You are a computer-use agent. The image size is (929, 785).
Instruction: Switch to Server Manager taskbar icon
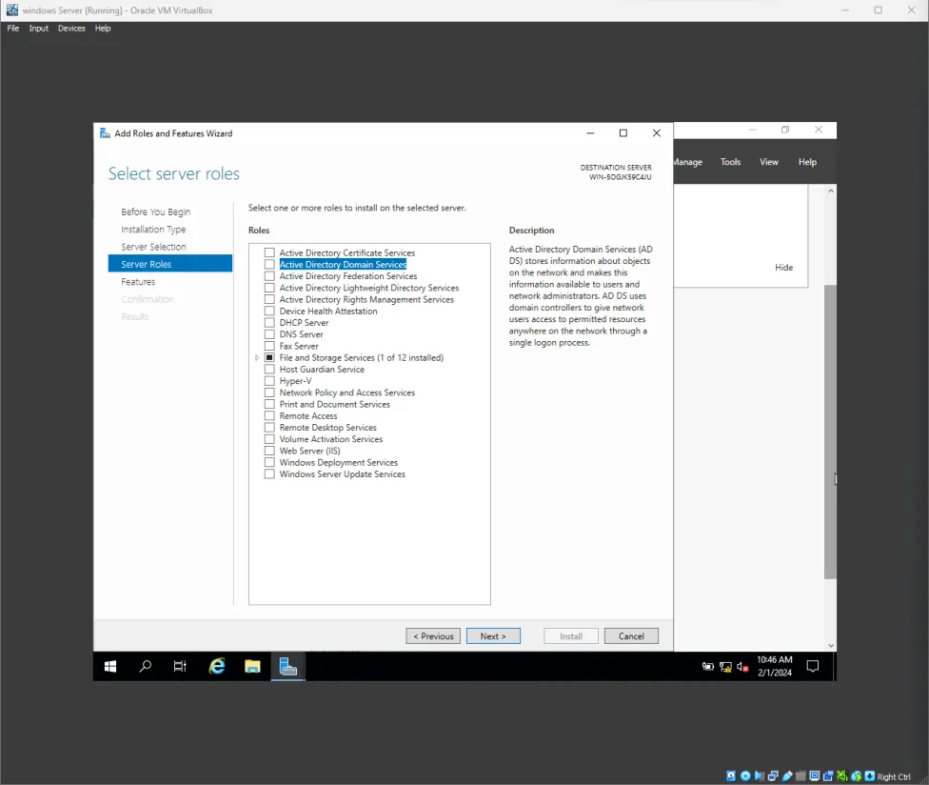point(288,667)
